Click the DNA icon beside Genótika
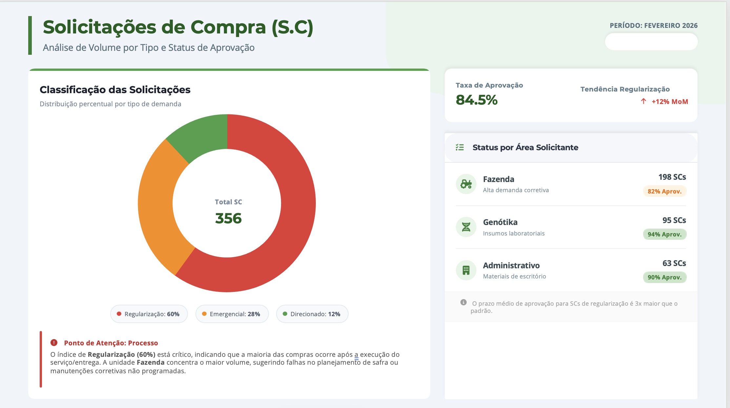 click(x=466, y=227)
